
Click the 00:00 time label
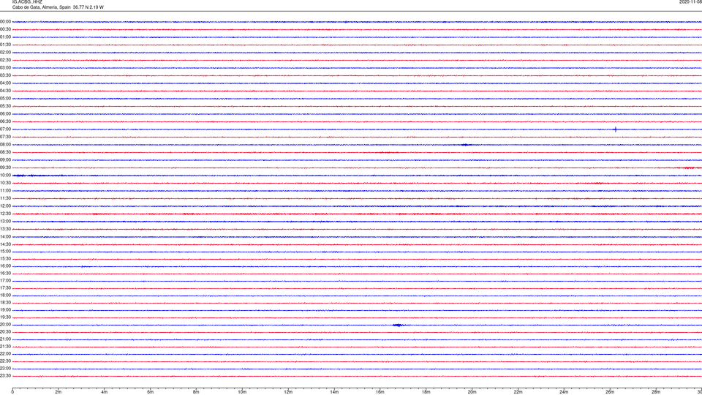(x=5, y=21)
